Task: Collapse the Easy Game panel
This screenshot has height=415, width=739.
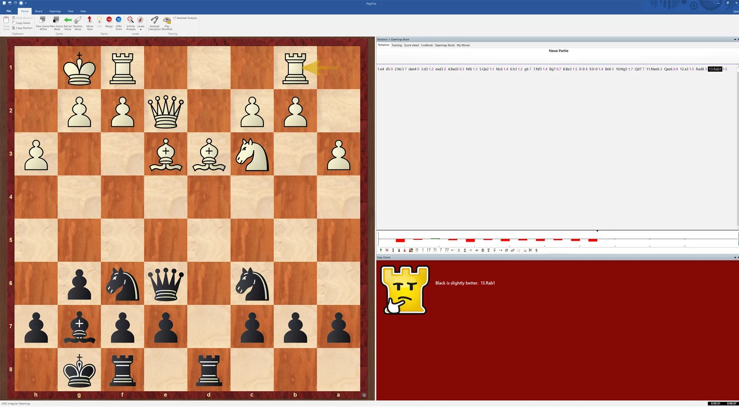Action: 734,257
